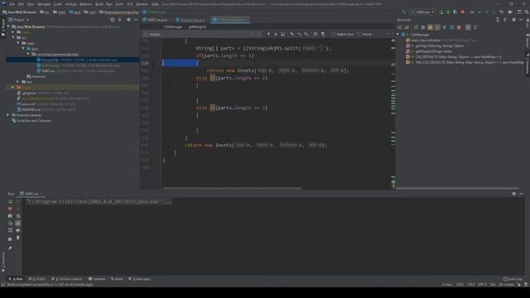Expand the External Libraries node
This screenshot has height=298, width=530.
point(8,115)
